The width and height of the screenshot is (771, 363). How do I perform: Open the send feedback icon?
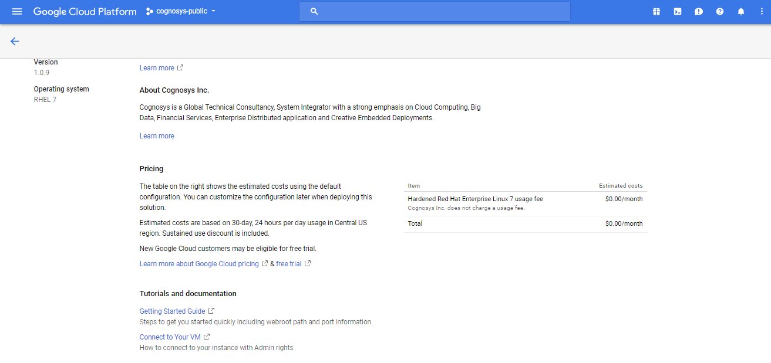(x=698, y=12)
